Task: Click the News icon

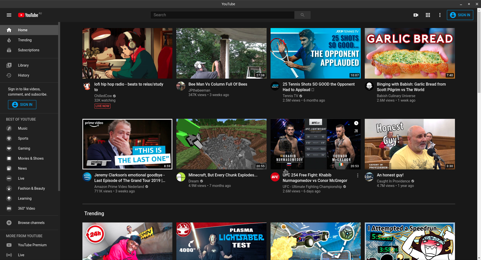Action: pyautogui.click(x=9, y=168)
